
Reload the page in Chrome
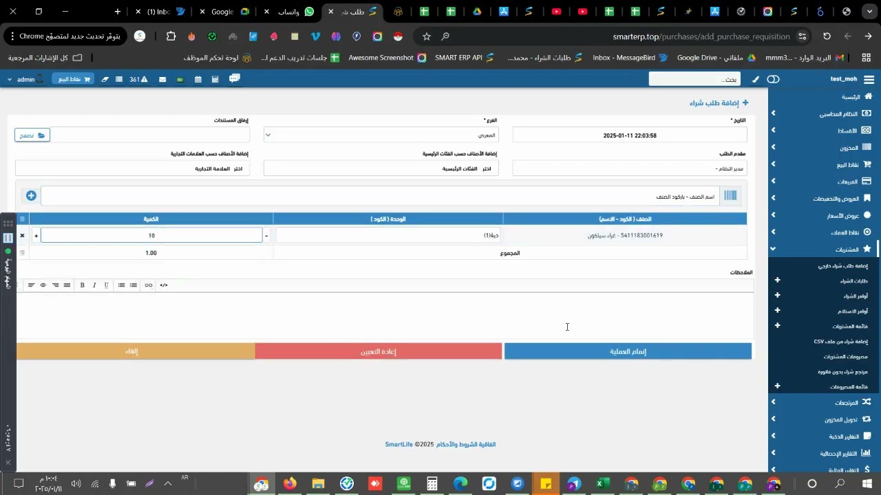tap(827, 36)
